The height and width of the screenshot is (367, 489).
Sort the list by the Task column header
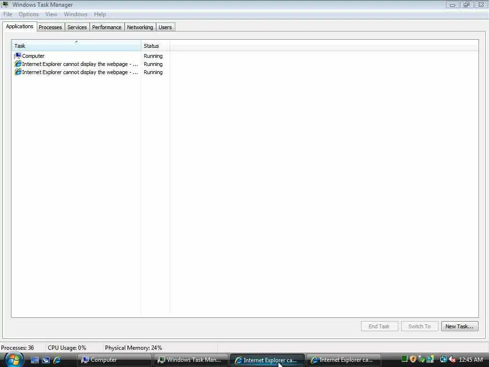(x=76, y=46)
